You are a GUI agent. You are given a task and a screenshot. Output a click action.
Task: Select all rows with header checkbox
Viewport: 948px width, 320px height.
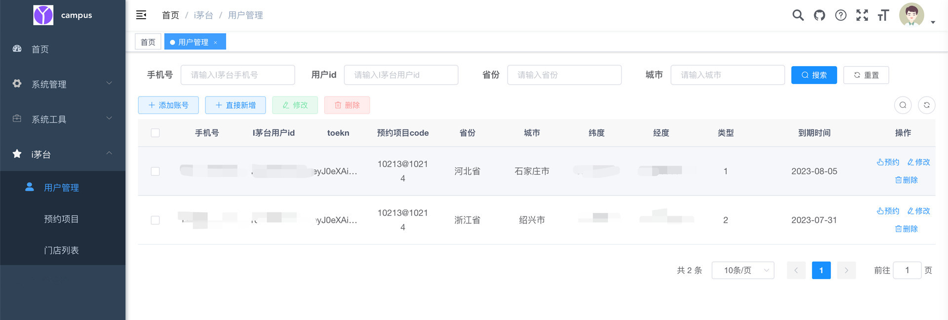coord(155,133)
